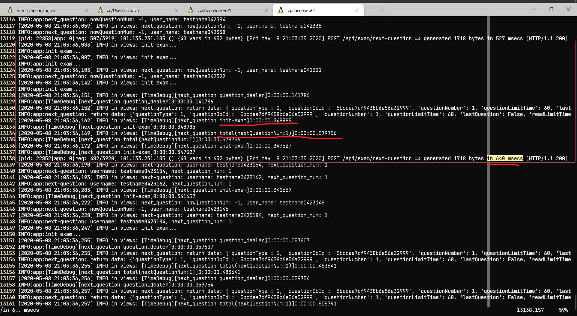The width and height of the screenshot is (577, 316).
Task: Click username 'testname042384' on line 13116
Action: click(204, 20)
